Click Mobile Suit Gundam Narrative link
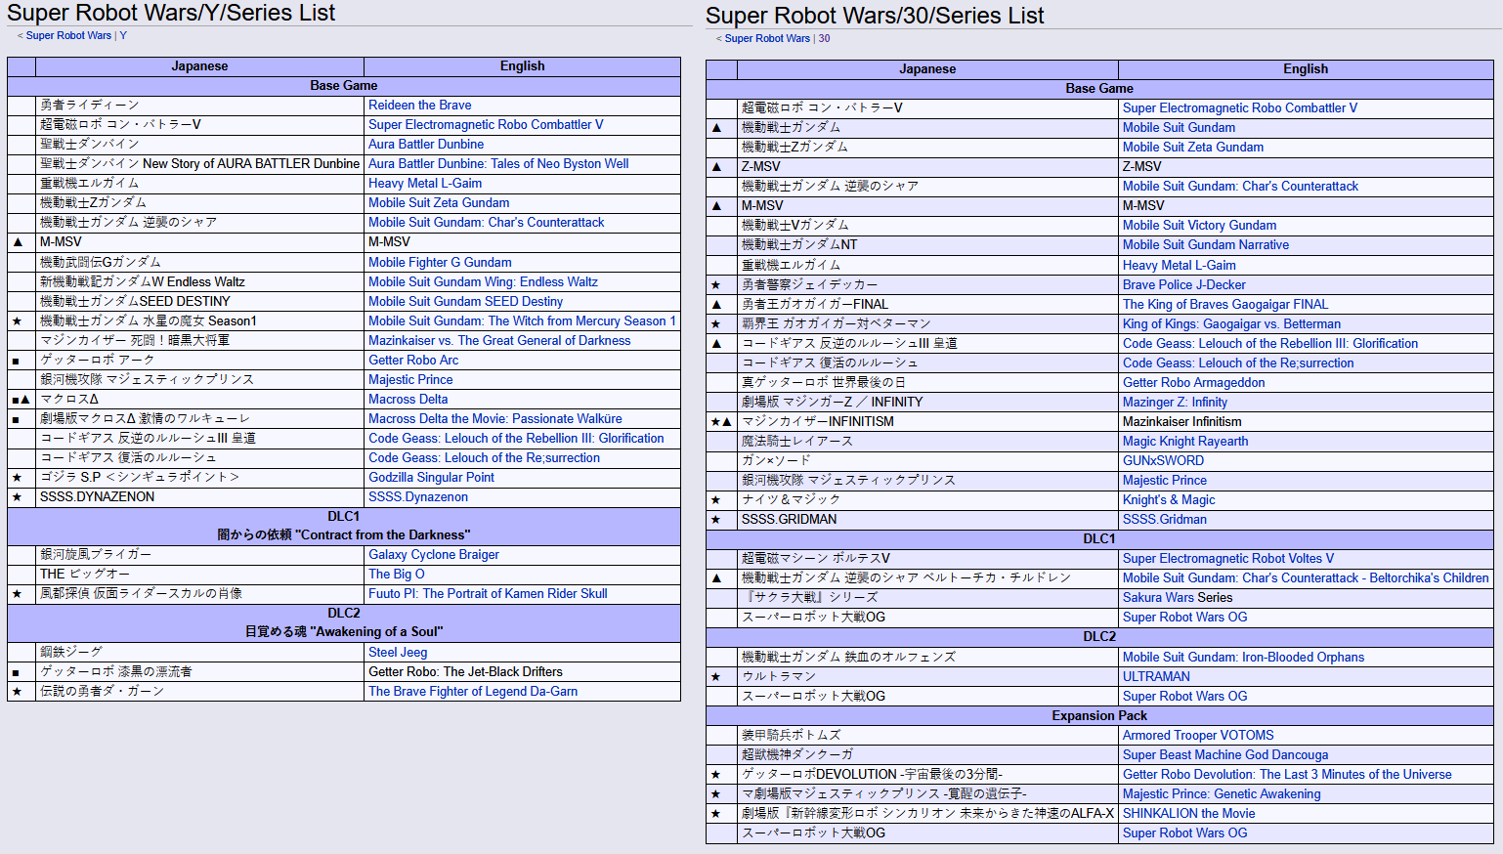Image resolution: width=1503 pixels, height=854 pixels. [1206, 245]
